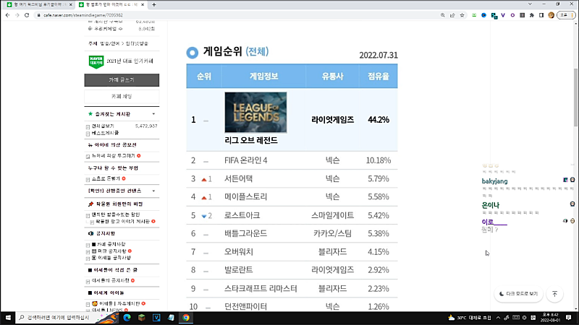The image size is (579, 325).
Task: Toggle the browser side panel
Action: [541, 15]
